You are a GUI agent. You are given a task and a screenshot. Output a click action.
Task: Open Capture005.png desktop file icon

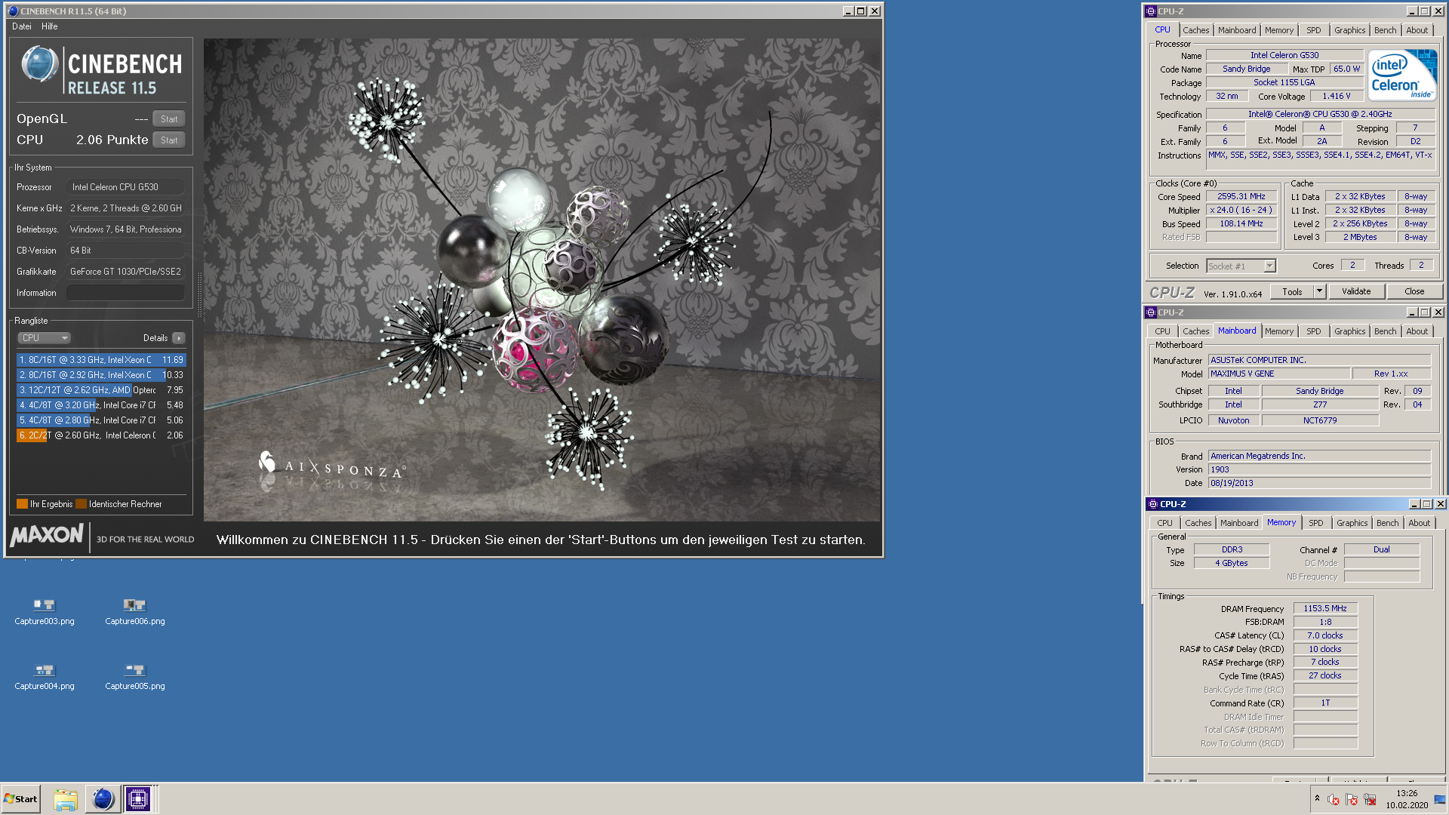coord(135,677)
